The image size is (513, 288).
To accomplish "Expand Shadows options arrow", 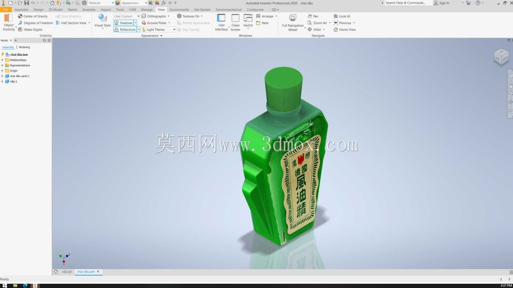I will click(136, 23).
